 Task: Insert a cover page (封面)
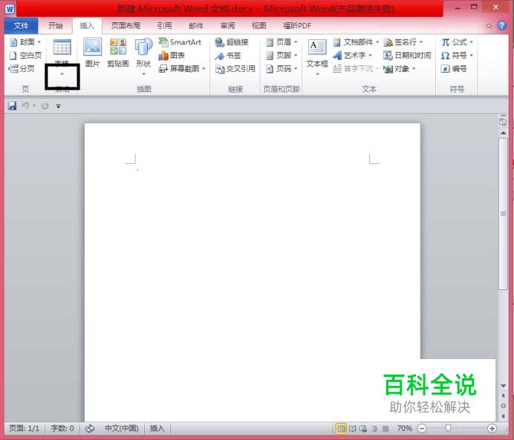25,42
